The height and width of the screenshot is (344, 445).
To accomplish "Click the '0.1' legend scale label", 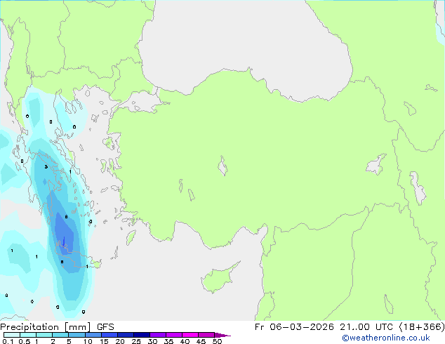I will [8, 341].
